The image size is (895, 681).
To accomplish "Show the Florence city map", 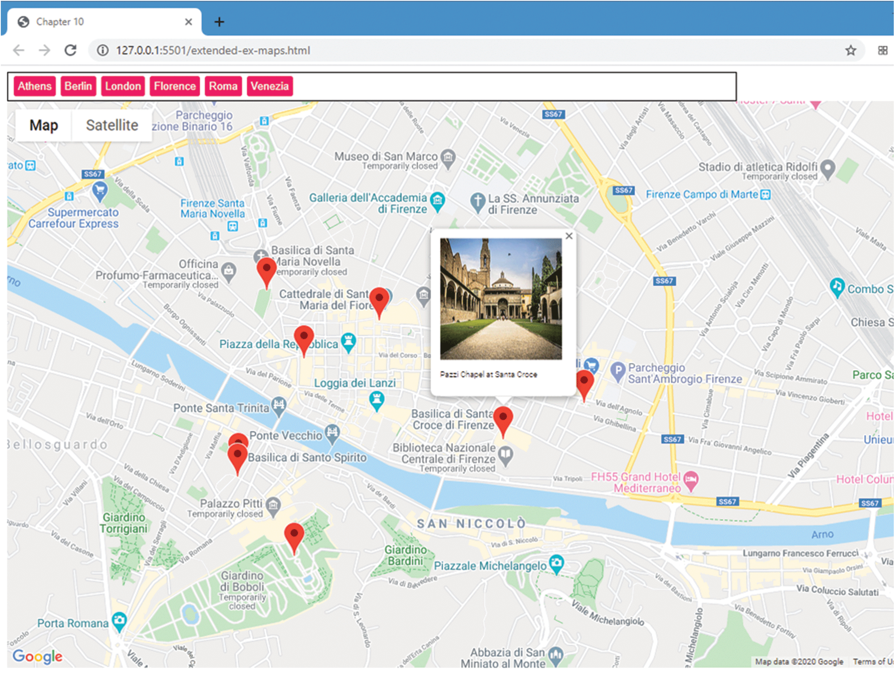I will click(x=174, y=86).
